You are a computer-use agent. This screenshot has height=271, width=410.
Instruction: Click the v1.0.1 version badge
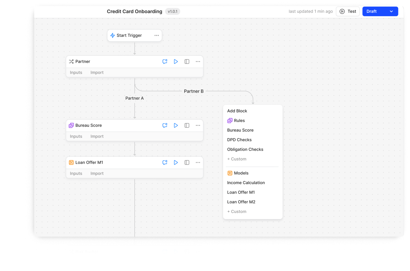pos(173,12)
